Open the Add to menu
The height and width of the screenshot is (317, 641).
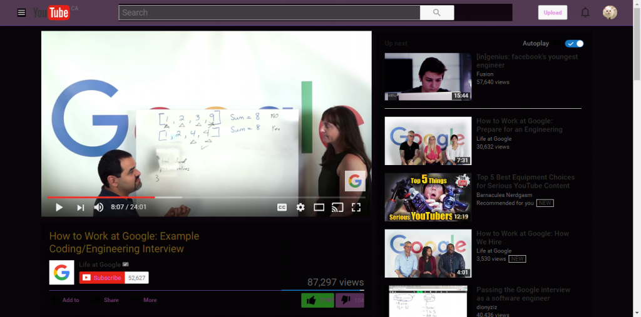[65, 300]
